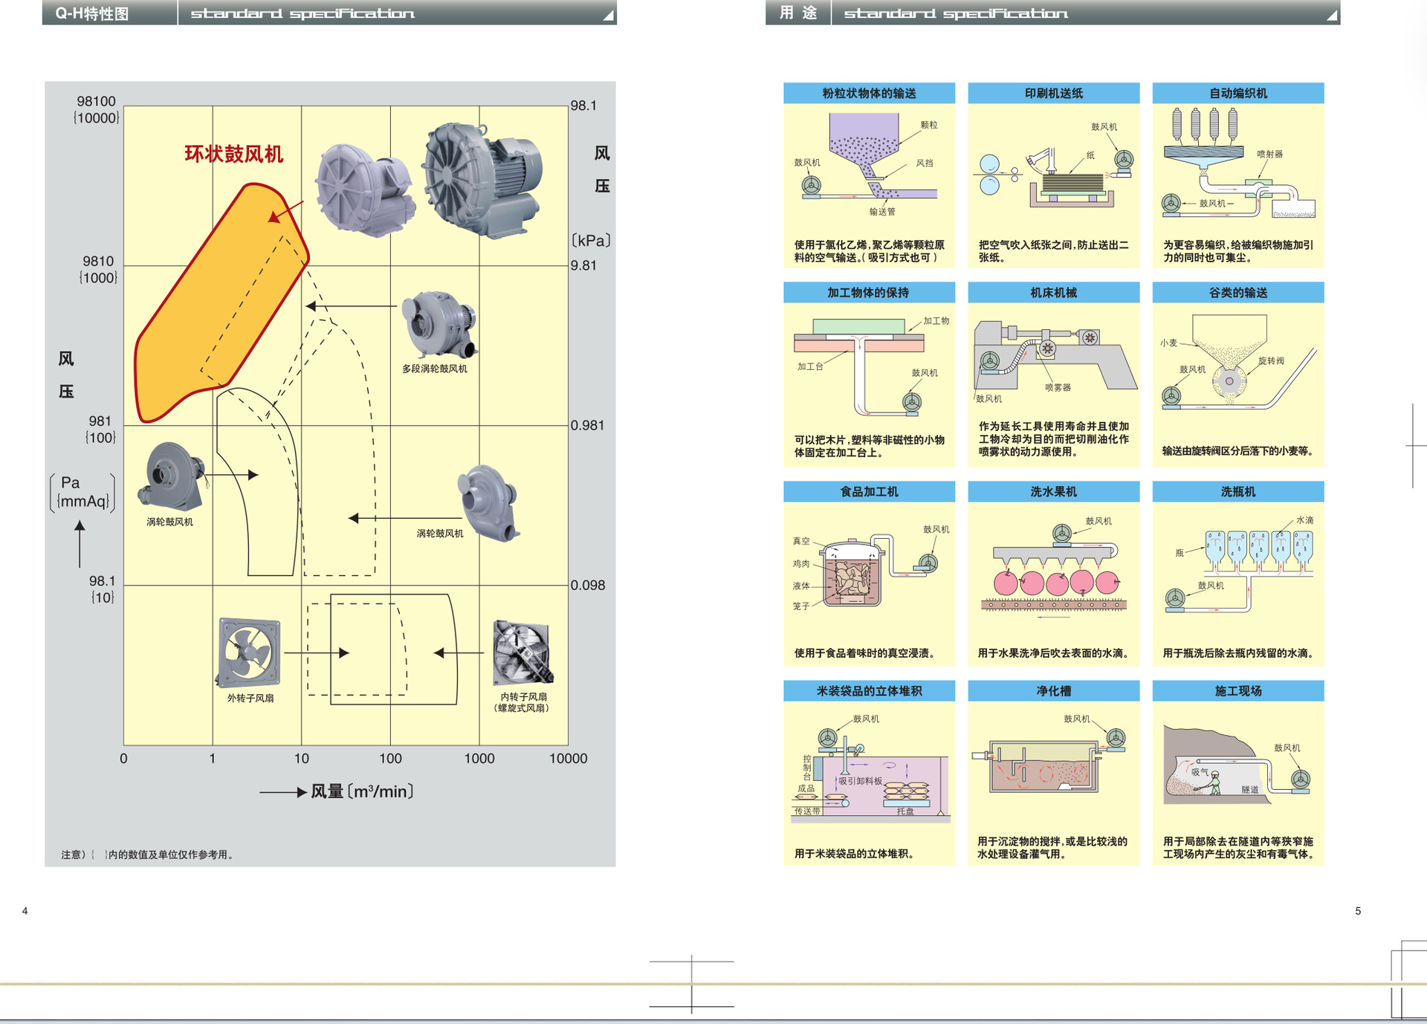Open the 粉粒状物体的输送 application panel
The height and width of the screenshot is (1024, 1427).
[x=868, y=175]
